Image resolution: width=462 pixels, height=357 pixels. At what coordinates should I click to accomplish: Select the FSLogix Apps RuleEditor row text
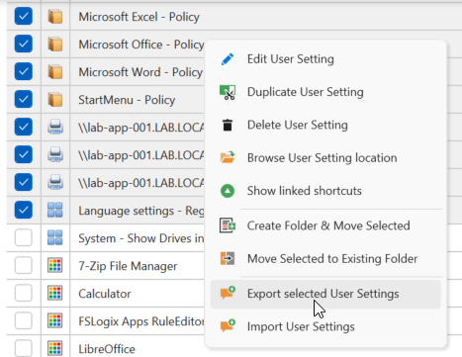[141, 321]
